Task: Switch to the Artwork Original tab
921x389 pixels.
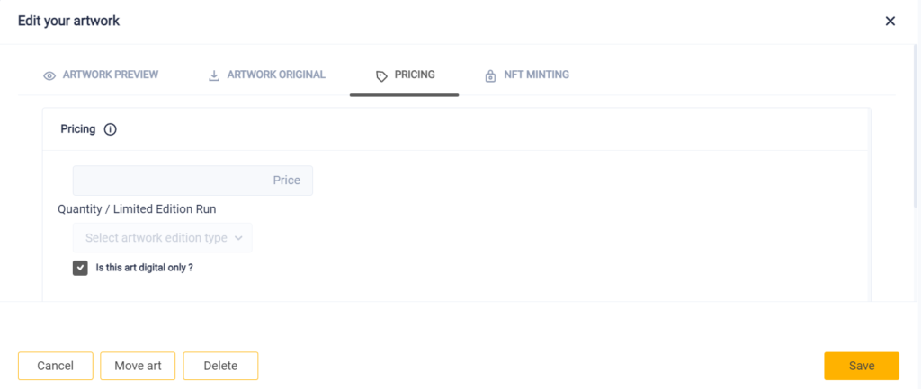Action: pyautogui.click(x=267, y=75)
